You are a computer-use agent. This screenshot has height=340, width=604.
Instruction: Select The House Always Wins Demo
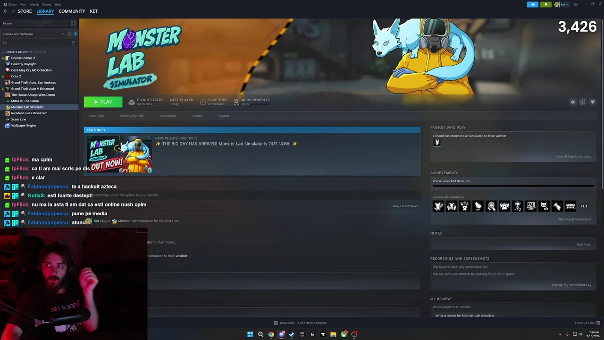pyautogui.click(x=33, y=95)
